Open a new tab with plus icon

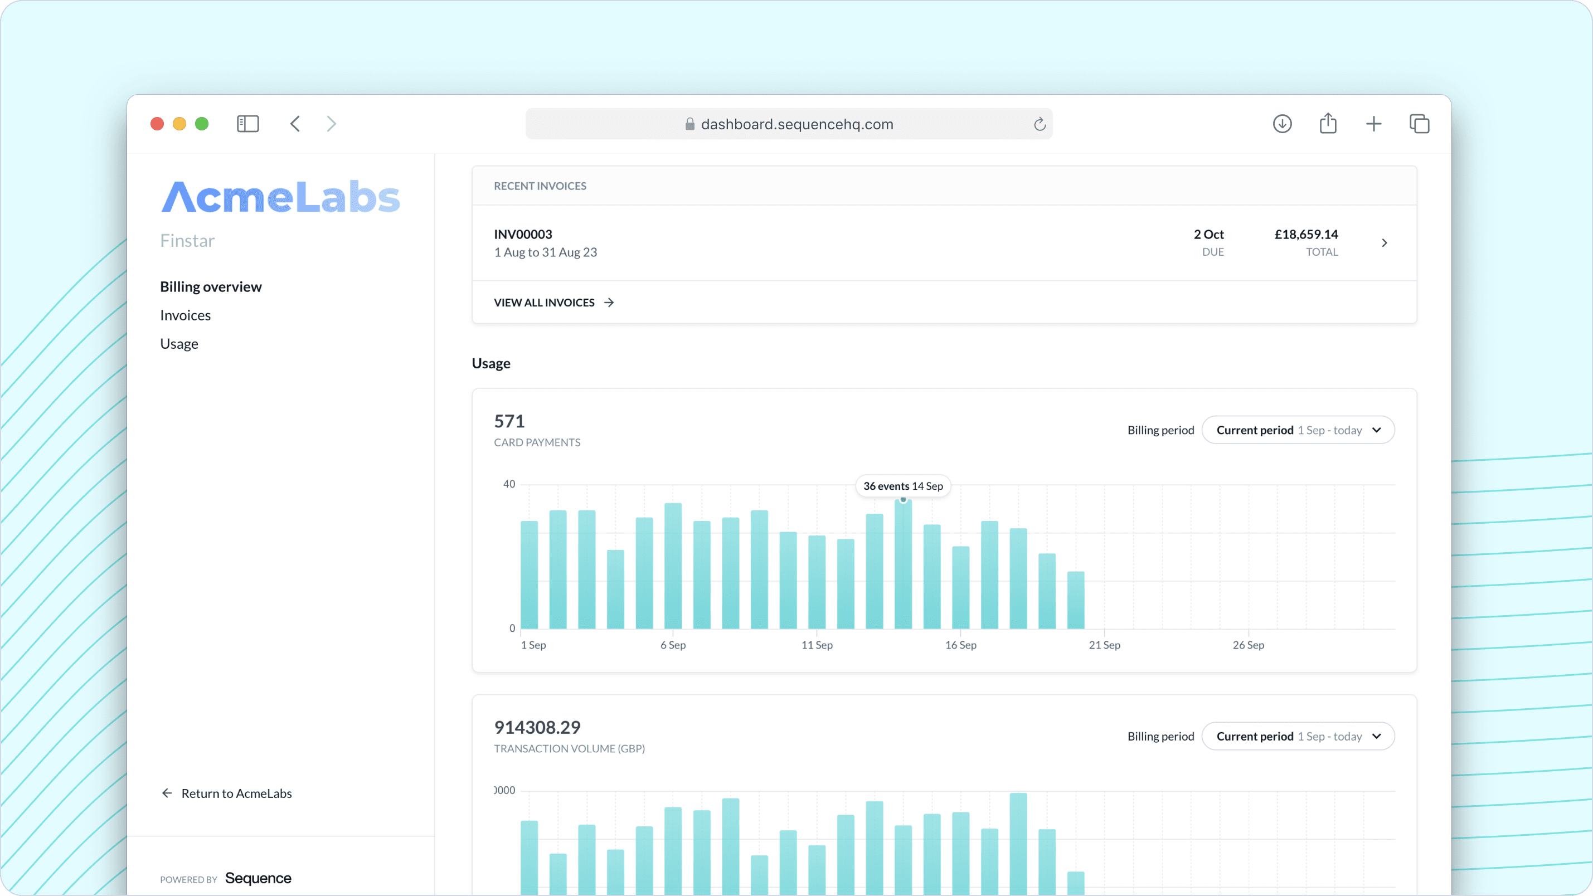pos(1373,124)
